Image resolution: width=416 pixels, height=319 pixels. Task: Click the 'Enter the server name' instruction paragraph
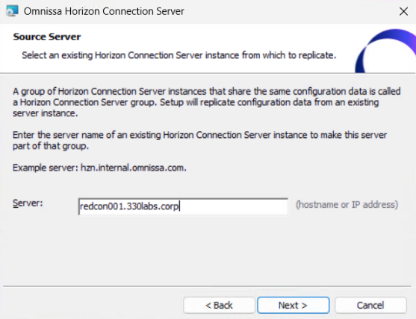199,140
